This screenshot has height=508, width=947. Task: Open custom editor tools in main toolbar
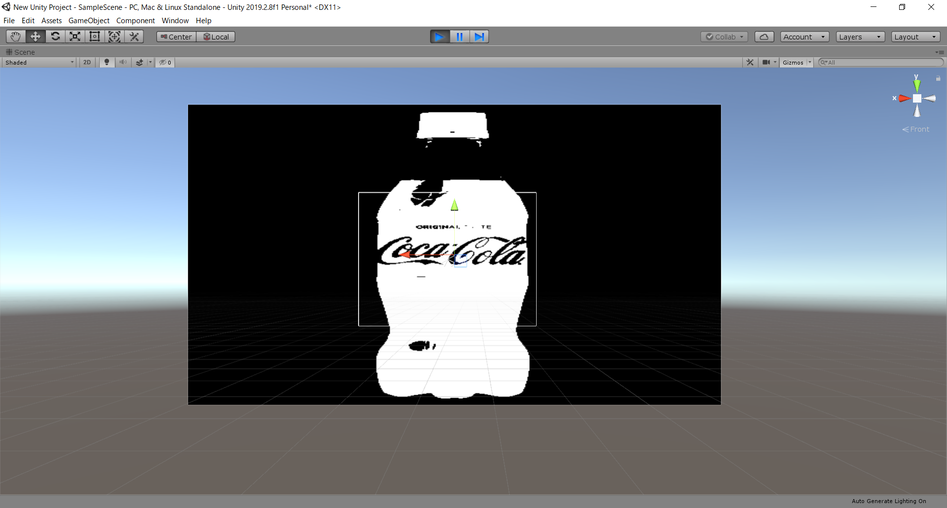pos(134,36)
